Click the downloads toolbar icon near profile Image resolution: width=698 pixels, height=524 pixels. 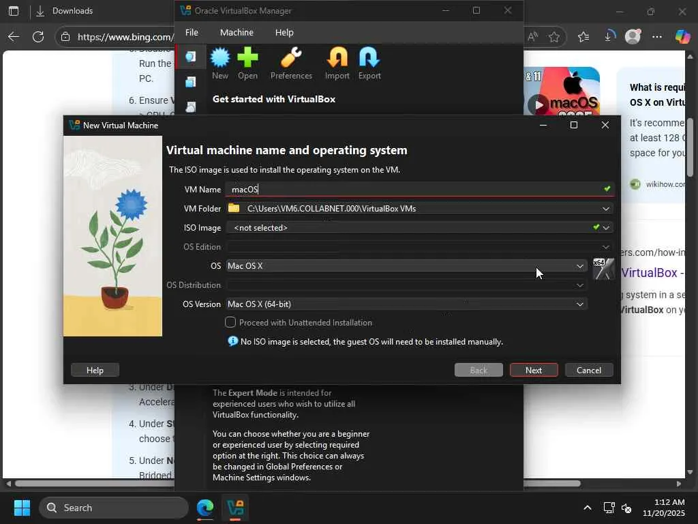pos(609,36)
